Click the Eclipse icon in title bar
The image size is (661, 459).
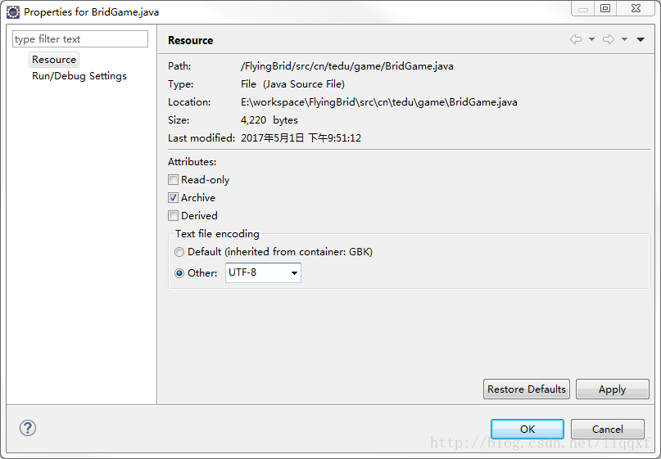[13, 12]
